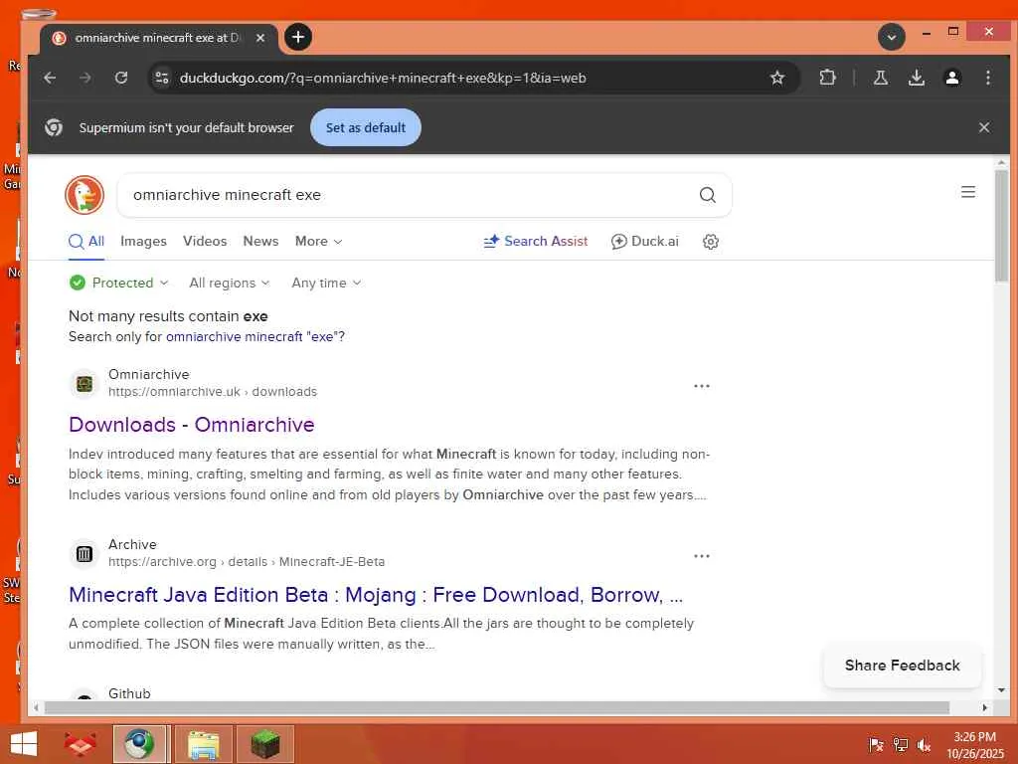Expand the Protected status dropdown
This screenshot has width=1018, height=764.
119,283
